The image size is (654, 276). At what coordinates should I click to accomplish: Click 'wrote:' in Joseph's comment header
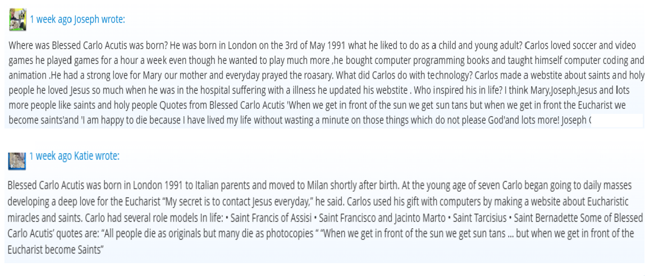point(113,20)
